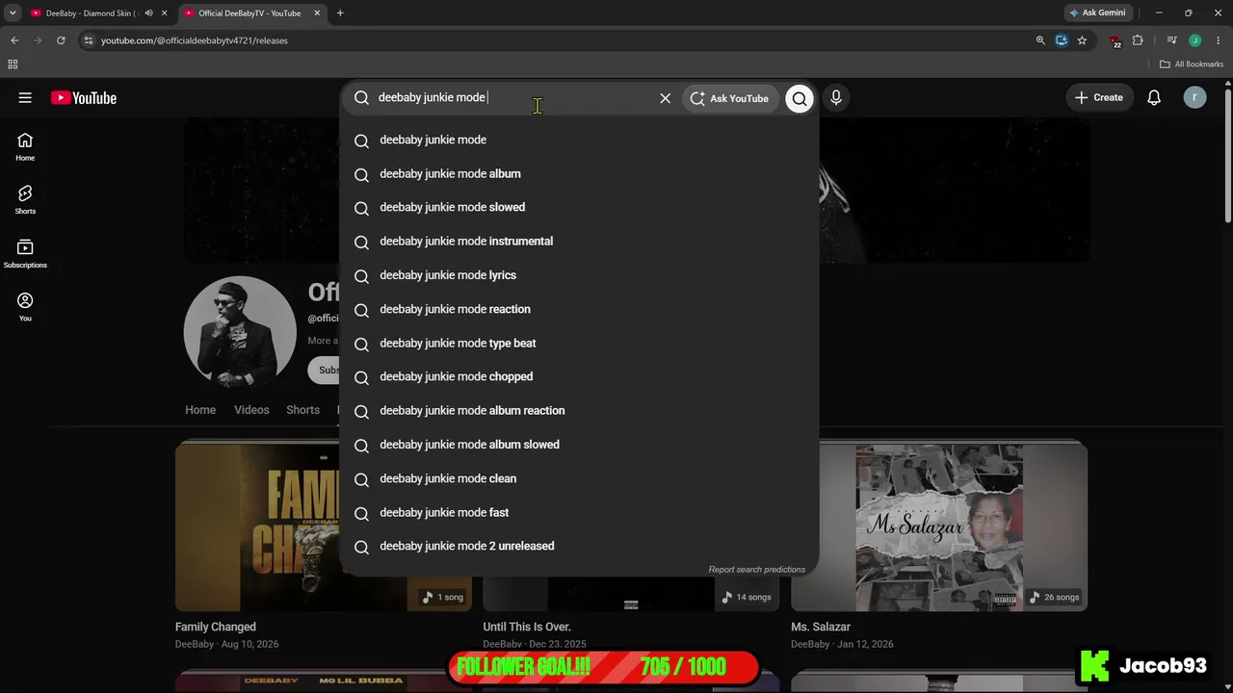Open the Chrome three-dot menu
The width and height of the screenshot is (1233, 693).
tap(1219, 40)
